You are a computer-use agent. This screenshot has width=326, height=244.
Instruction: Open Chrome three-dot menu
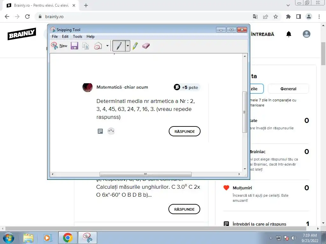(x=319, y=17)
